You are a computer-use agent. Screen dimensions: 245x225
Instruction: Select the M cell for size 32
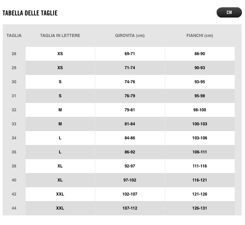pyautogui.click(x=60, y=110)
